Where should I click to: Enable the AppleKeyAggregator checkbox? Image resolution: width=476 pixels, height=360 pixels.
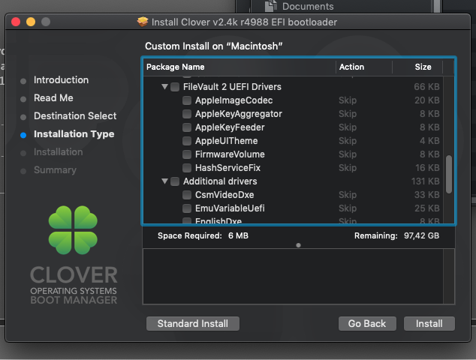coord(187,114)
